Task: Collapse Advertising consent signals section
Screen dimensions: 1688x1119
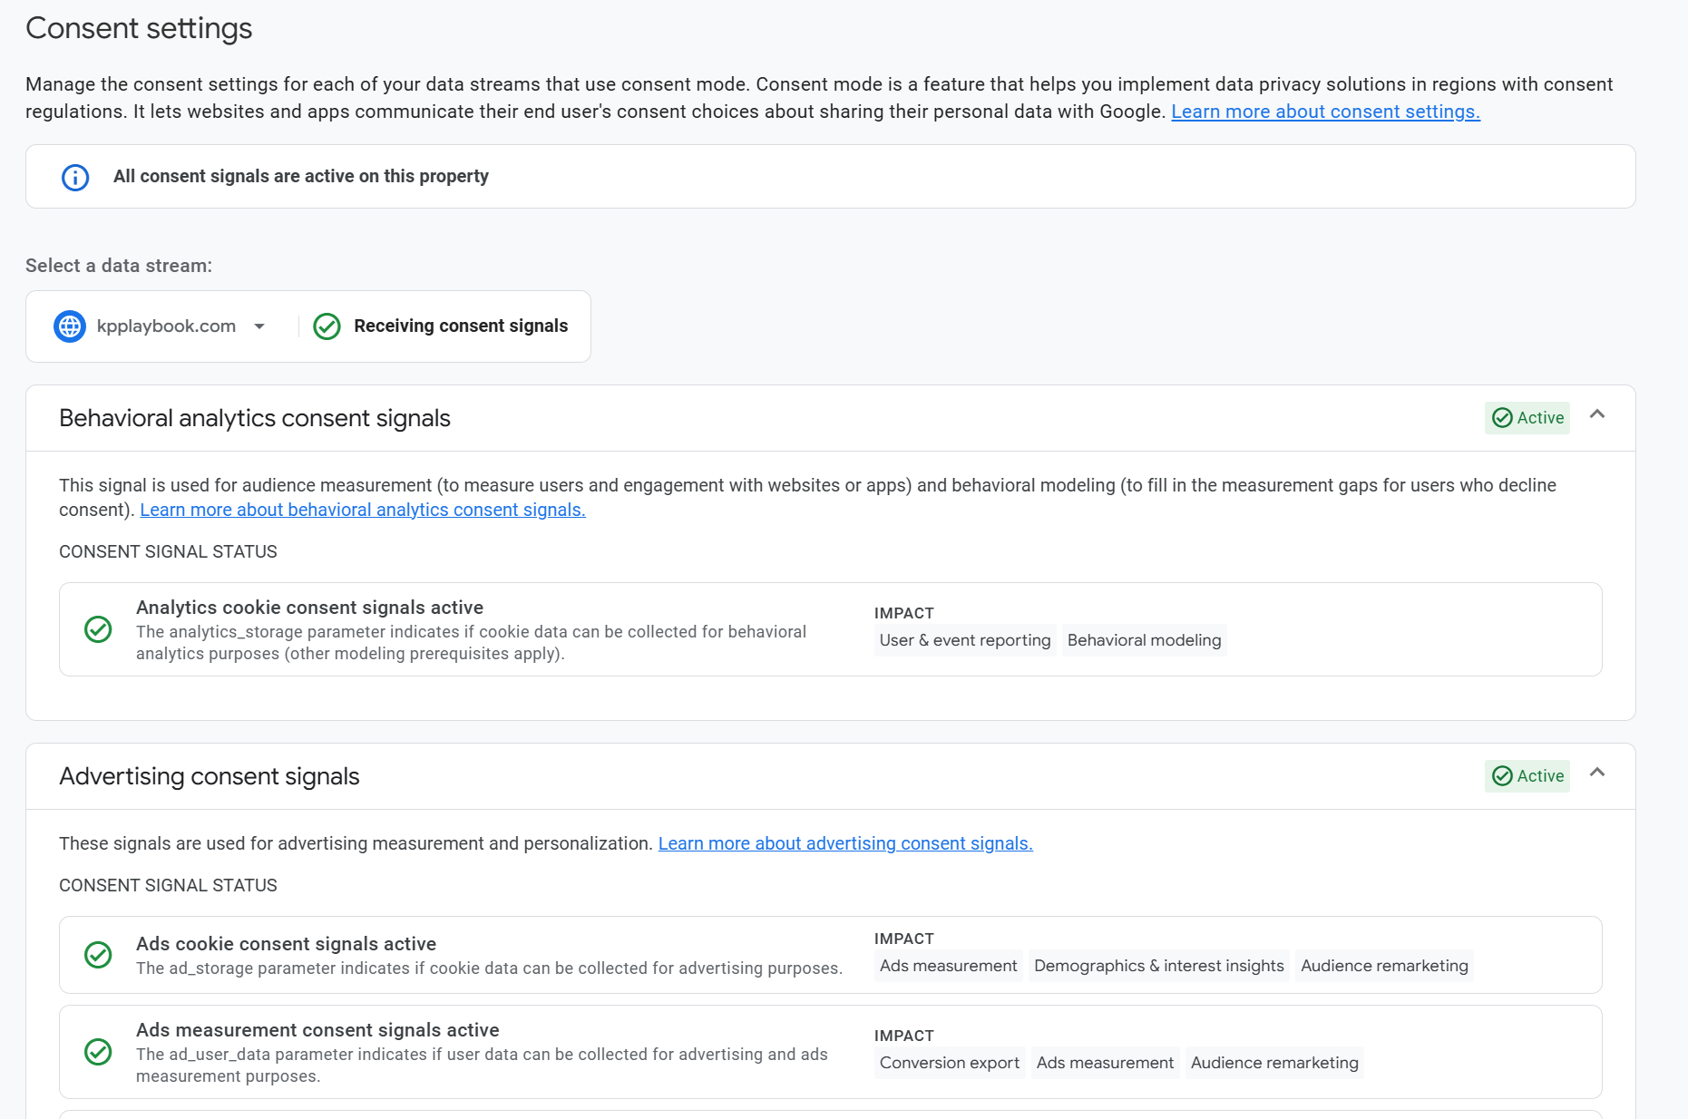Action: 1597,773
